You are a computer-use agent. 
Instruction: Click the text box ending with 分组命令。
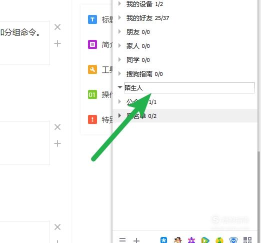point(25,43)
